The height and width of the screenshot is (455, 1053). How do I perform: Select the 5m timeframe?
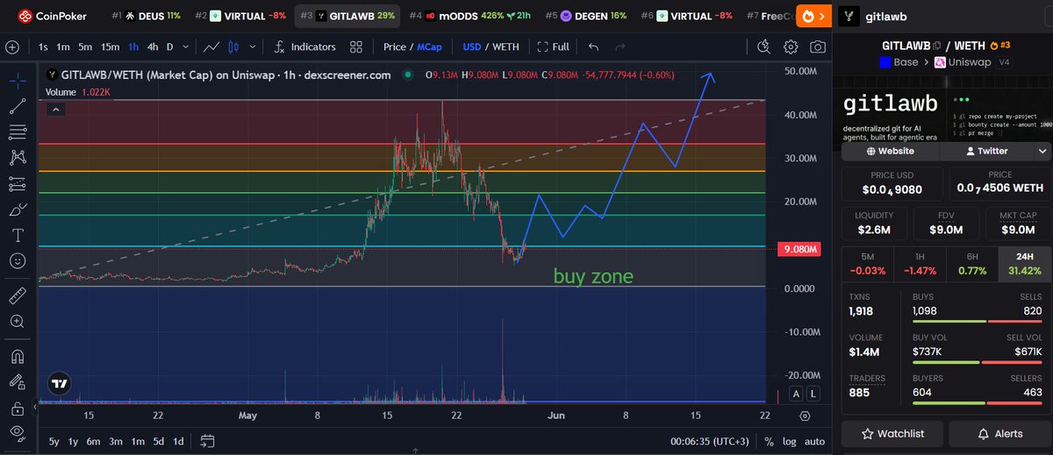click(84, 46)
